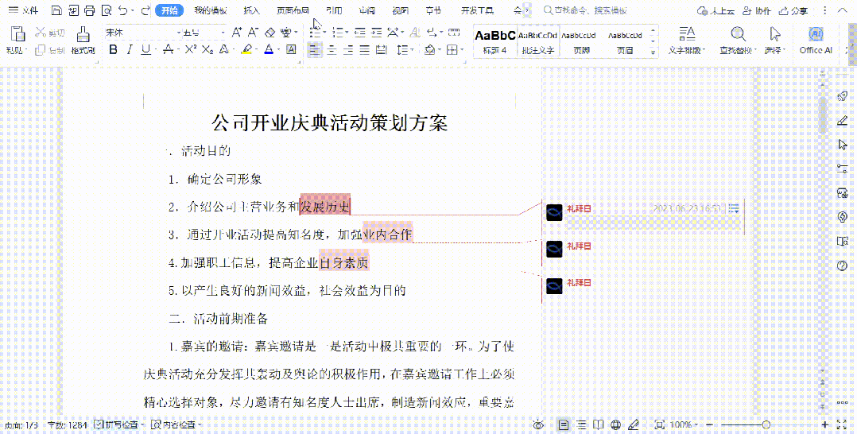Justify the paragraph text

(x=365, y=50)
